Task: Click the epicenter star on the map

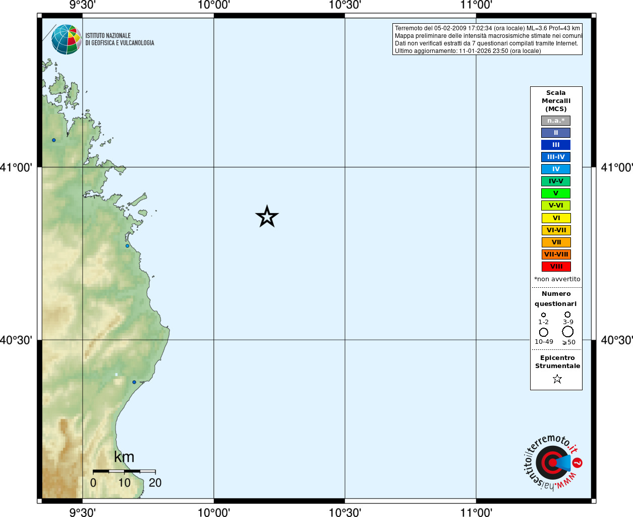Action: coord(267,217)
